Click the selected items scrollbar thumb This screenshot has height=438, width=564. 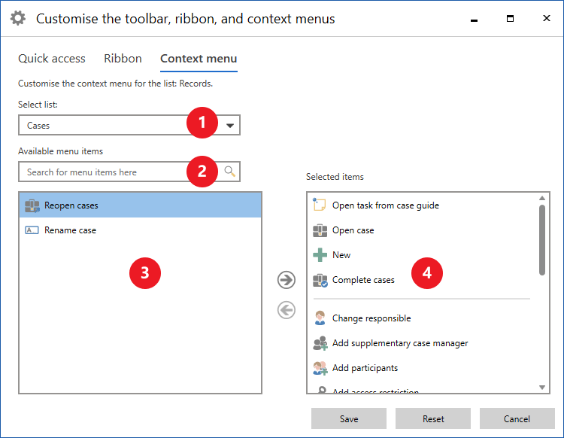542,240
